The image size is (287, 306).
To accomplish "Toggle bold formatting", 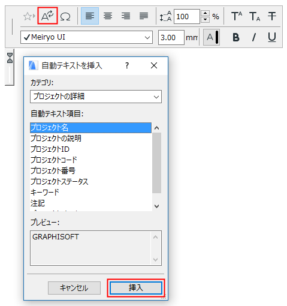I will click(236, 37).
